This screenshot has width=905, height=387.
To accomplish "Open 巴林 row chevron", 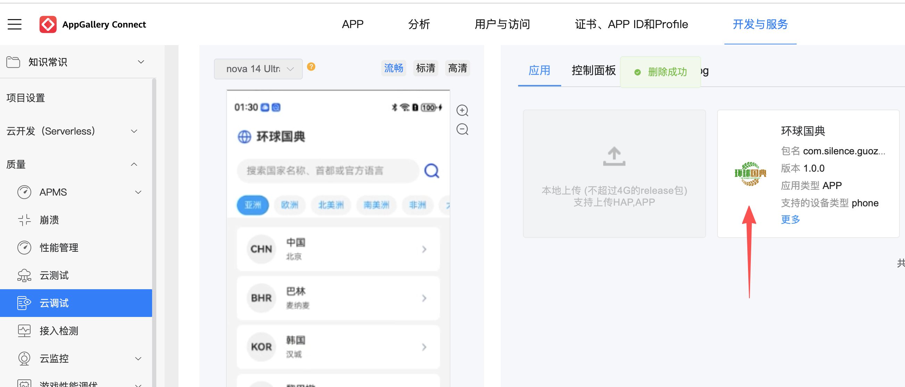I will point(424,298).
